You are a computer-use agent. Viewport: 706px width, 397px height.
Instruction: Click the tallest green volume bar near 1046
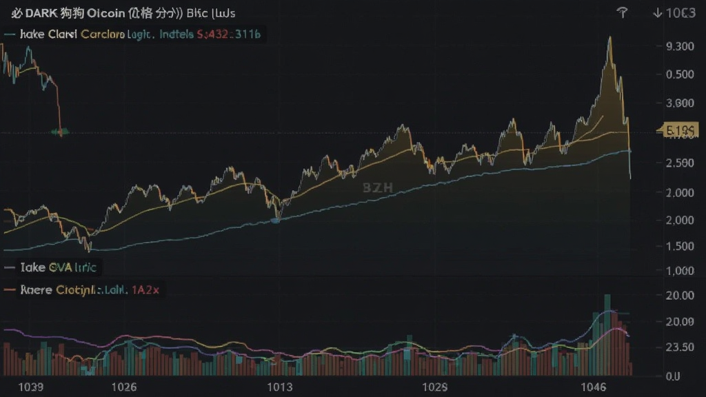pos(607,335)
